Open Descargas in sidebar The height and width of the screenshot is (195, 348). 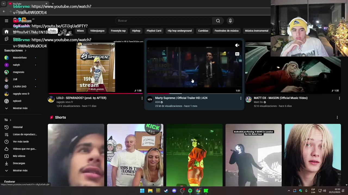pos(19,163)
